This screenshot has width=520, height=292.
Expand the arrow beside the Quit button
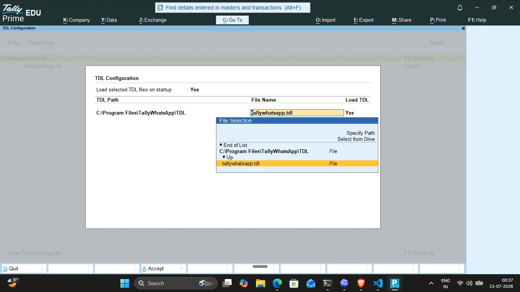point(44,268)
